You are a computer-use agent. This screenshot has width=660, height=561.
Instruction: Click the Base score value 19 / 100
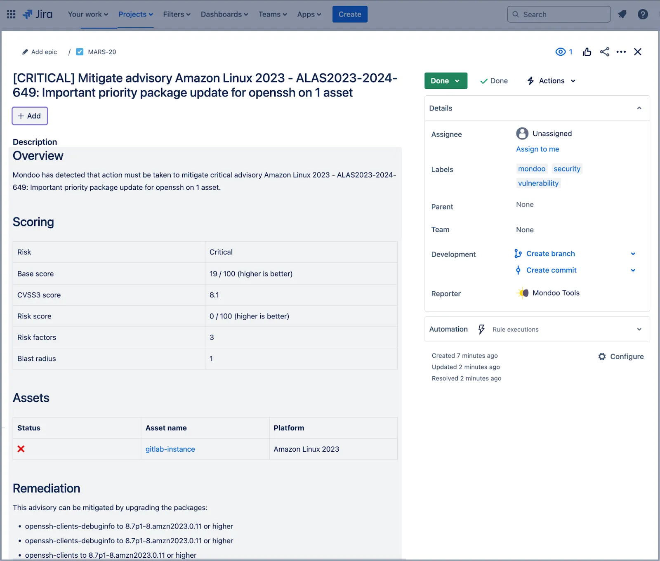(x=251, y=274)
